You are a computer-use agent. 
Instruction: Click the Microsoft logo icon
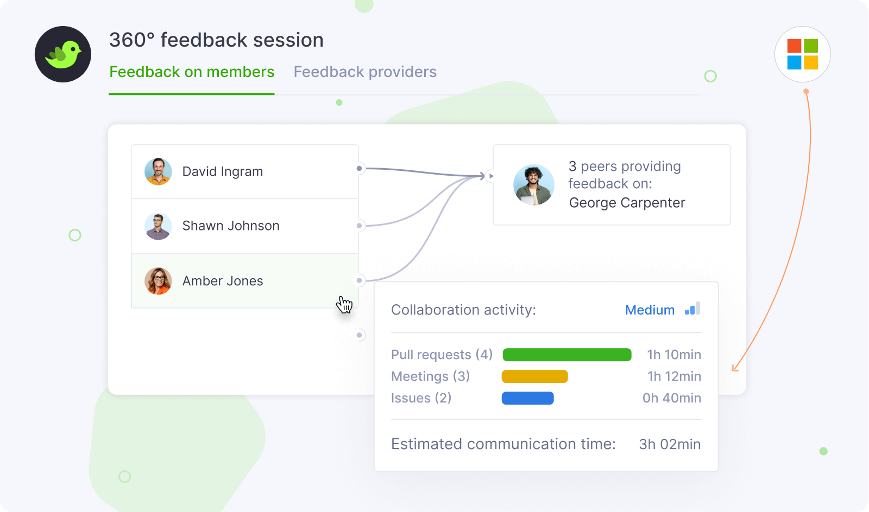click(802, 54)
